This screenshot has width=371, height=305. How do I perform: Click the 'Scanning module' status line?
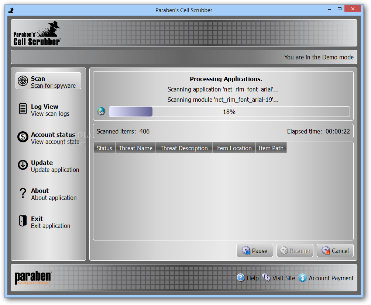[x=223, y=100]
